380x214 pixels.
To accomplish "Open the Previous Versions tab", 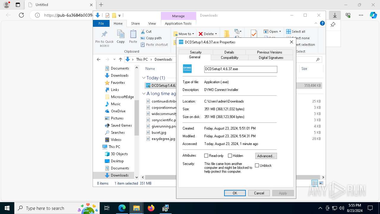I will (x=270, y=52).
